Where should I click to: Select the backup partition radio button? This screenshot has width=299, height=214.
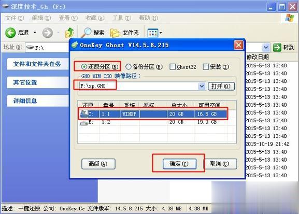pos(129,67)
